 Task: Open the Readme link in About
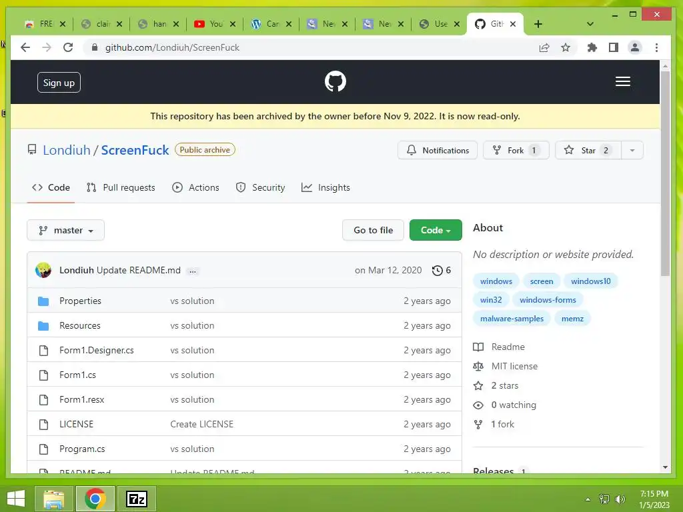tap(508, 347)
